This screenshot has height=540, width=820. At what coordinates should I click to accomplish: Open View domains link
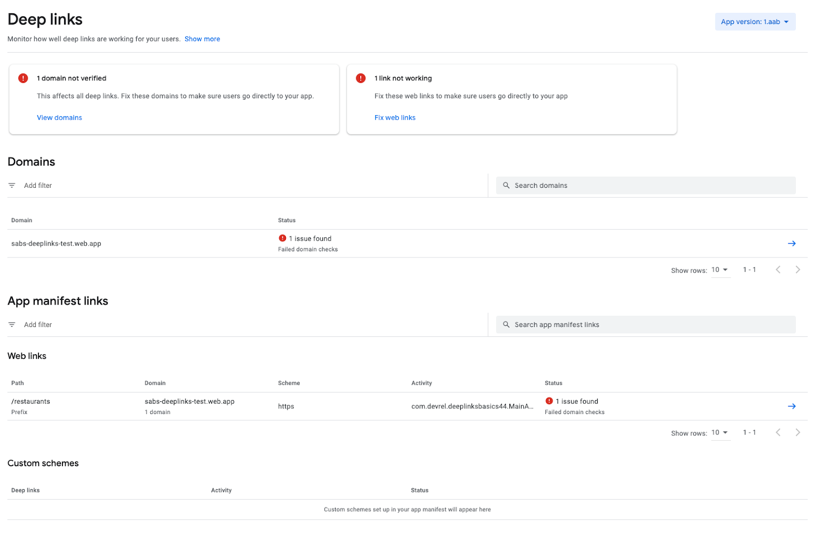[59, 117]
